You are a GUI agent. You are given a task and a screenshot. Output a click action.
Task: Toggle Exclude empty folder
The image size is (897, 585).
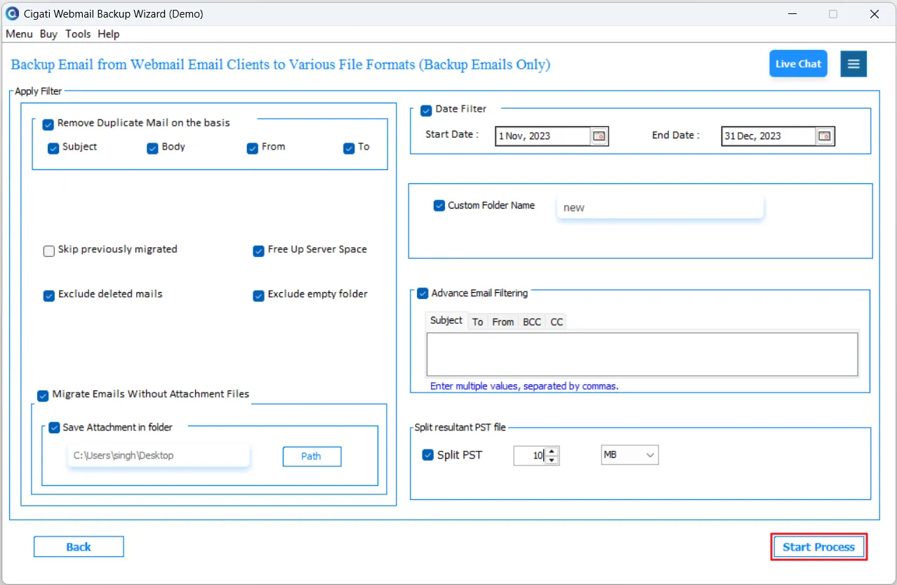pyautogui.click(x=258, y=296)
